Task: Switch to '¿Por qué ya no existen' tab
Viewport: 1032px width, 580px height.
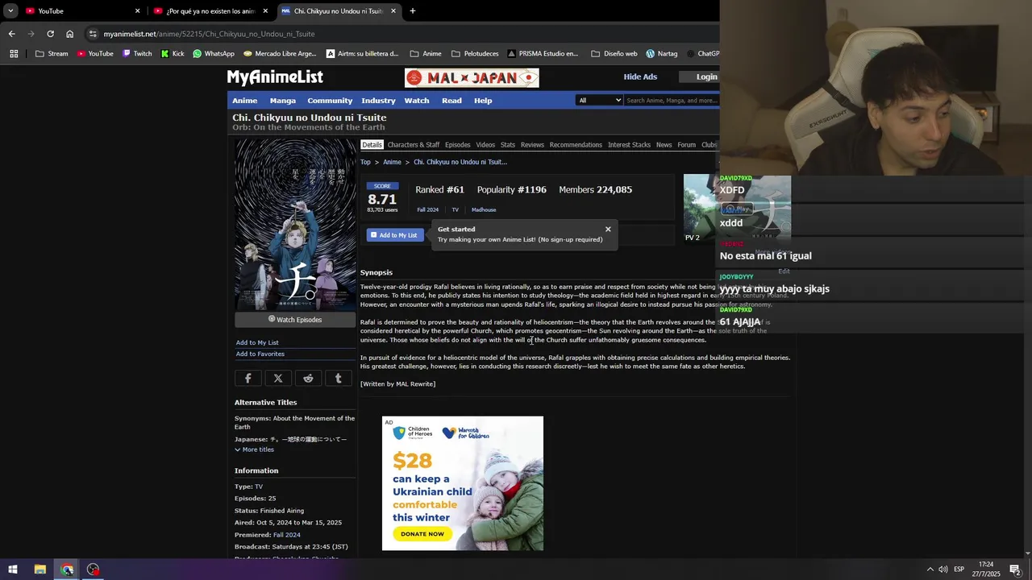Action: point(210,11)
